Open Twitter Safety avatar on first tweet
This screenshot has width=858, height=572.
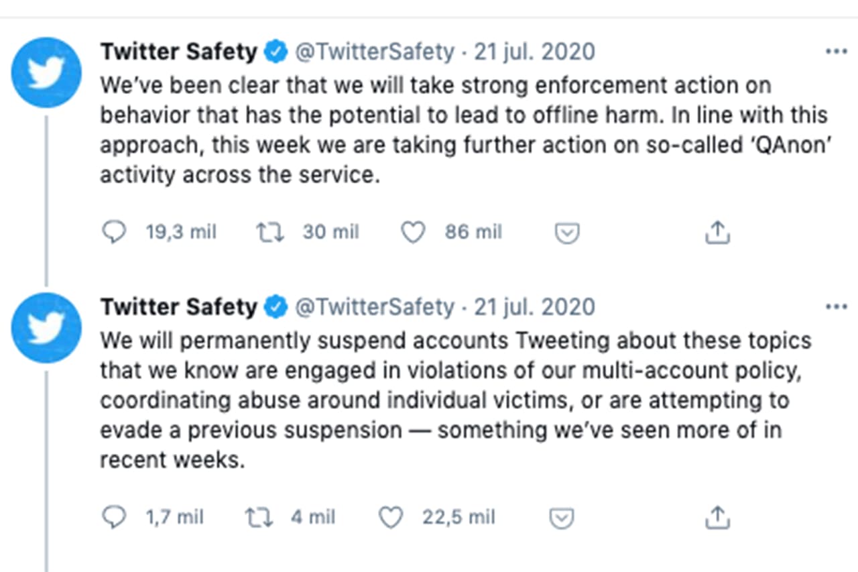coord(46,72)
